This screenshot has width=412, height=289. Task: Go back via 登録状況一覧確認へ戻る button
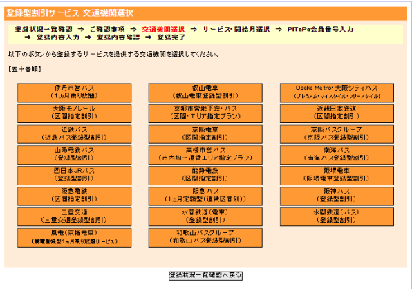pos(205,276)
